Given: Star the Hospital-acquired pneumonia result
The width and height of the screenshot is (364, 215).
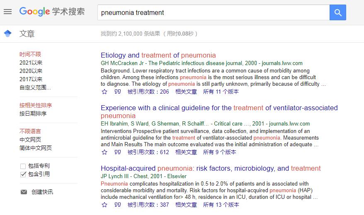Looking at the screenshot, I should click(x=104, y=205).
